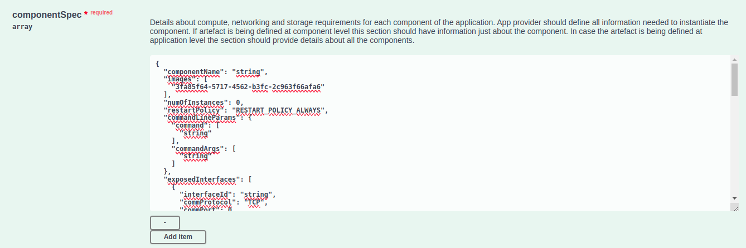Image resolution: width=746 pixels, height=248 pixels.
Task: Click the empty scrollbar track below the thumb
Action: click(734, 145)
